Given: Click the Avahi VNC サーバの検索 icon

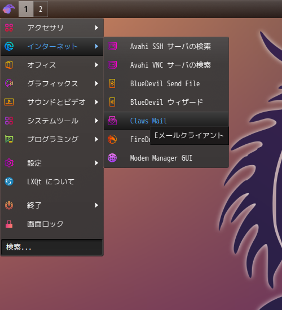Looking at the screenshot, I should (112, 65).
